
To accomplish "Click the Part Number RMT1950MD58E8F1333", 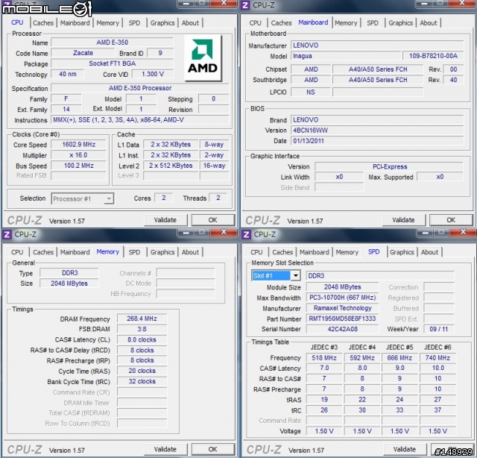I will (x=342, y=319).
